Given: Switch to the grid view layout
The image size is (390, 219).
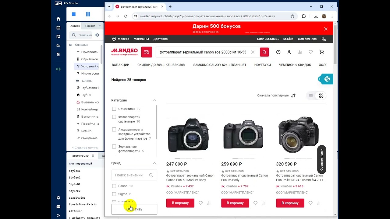Looking at the screenshot, I should [x=321, y=96].
